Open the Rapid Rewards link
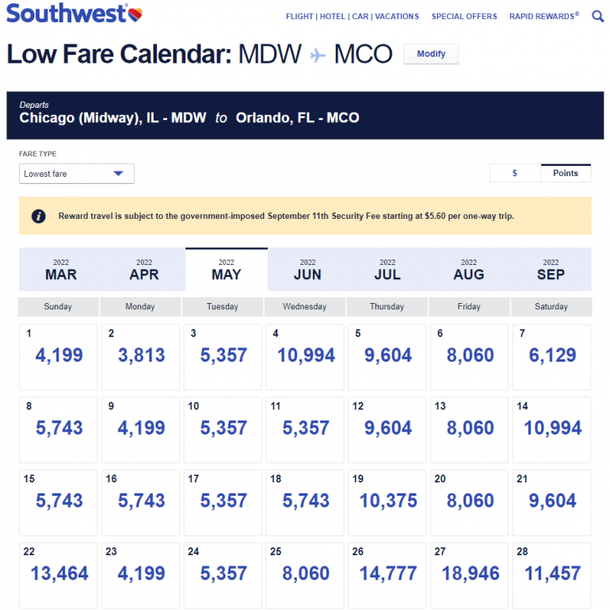This screenshot has height=610, width=610. [x=543, y=17]
